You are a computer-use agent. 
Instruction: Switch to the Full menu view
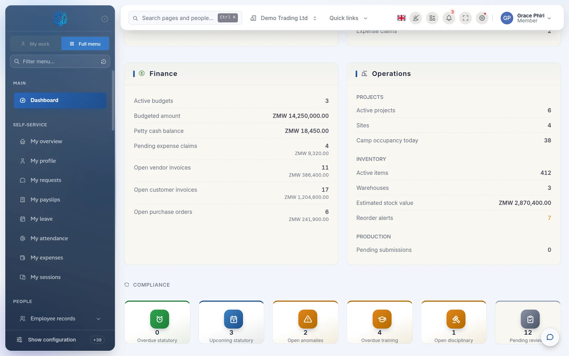(85, 44)
